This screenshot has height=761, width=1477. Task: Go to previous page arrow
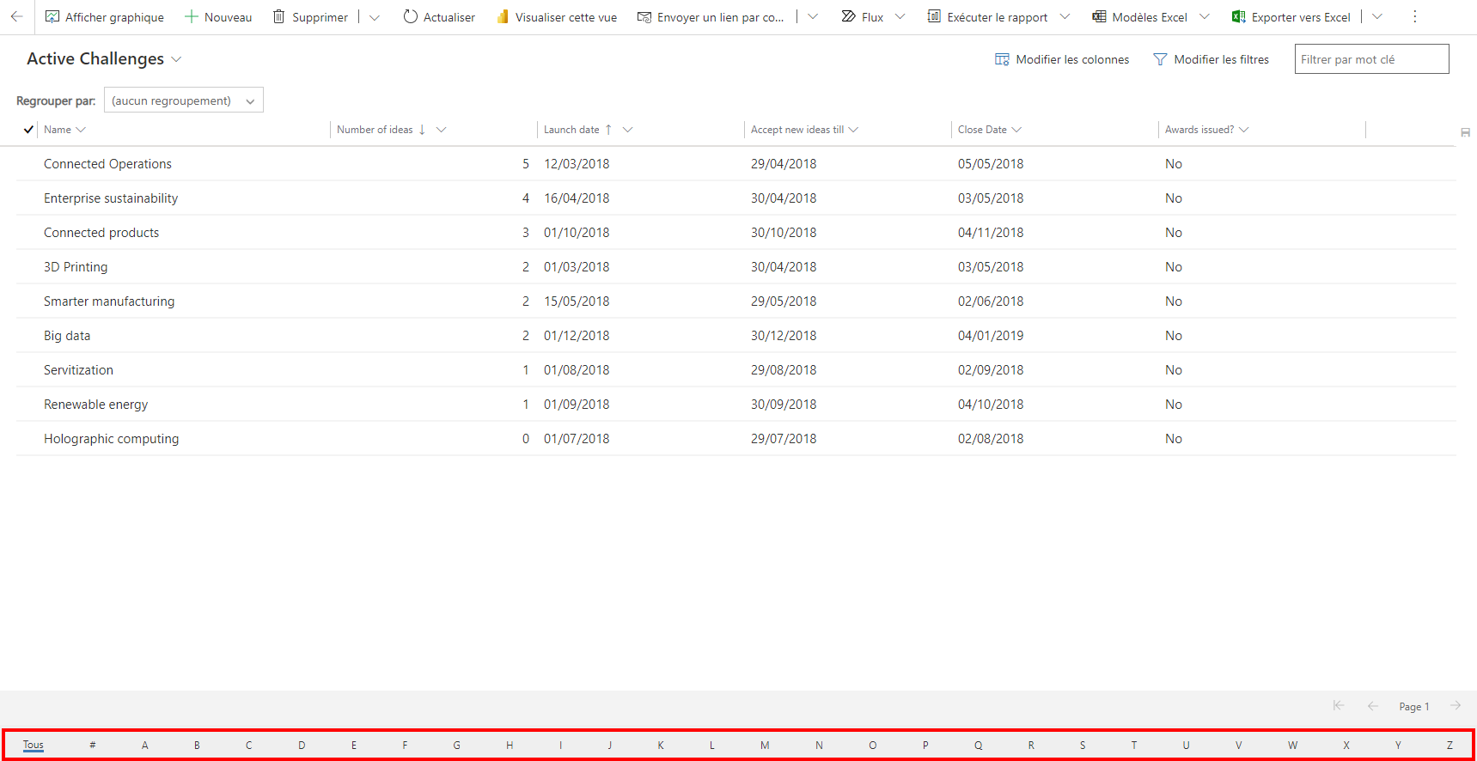pyautogui.click(x=1373, y=706)
